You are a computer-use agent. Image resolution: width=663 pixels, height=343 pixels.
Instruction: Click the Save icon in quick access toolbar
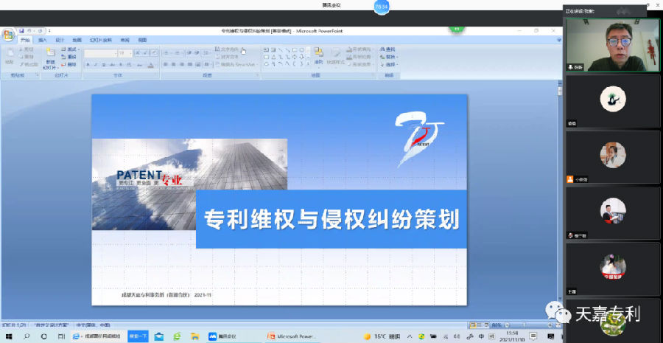pos(20,31)
